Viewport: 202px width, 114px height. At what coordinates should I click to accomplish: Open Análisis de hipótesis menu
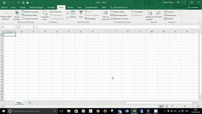click(150, 16)
